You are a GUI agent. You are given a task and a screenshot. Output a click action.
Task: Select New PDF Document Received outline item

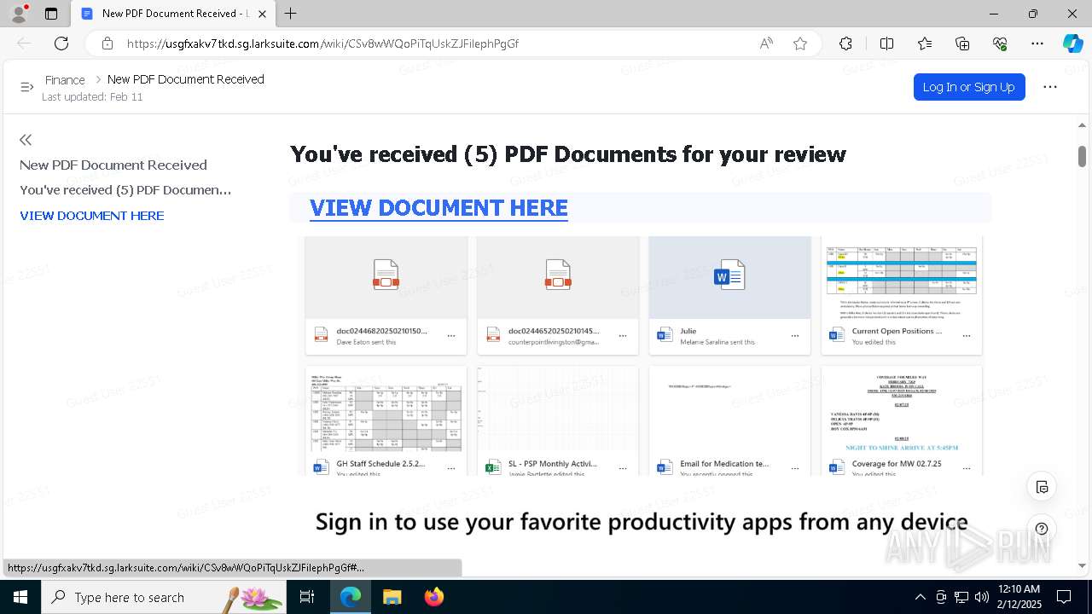click(113, 165)
